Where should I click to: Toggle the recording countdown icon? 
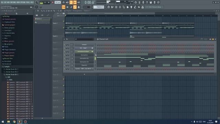coord(71,2)
